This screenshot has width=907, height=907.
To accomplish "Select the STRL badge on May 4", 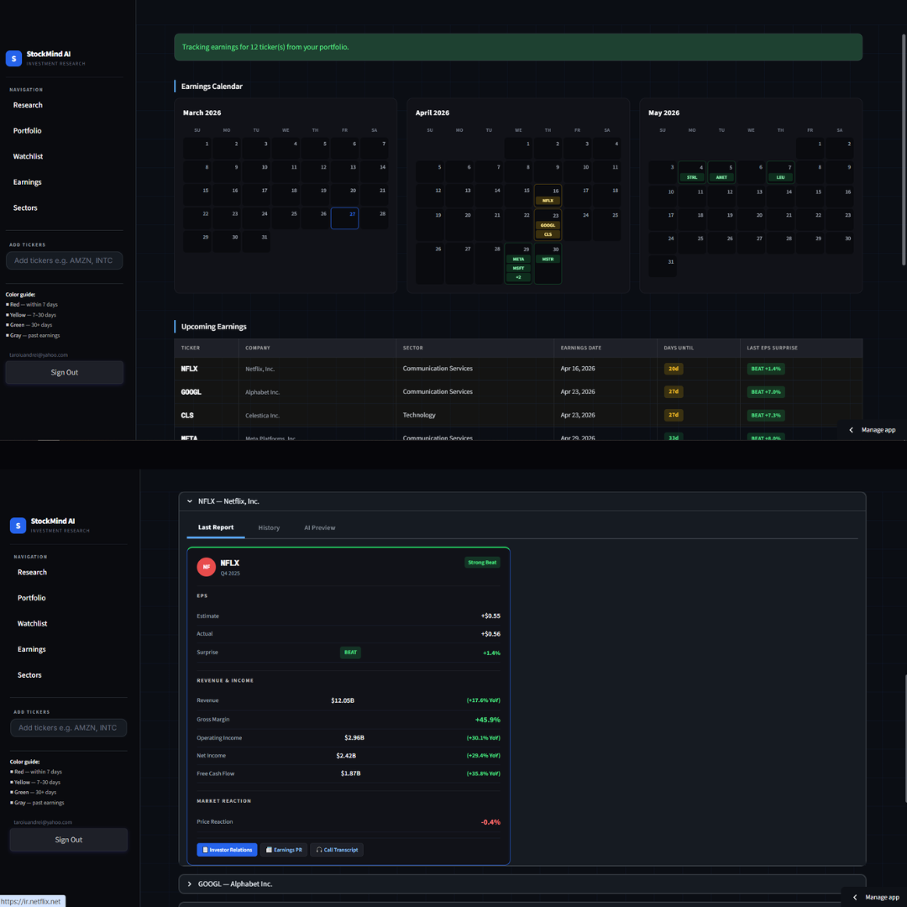I will click(x=692, y=177).
